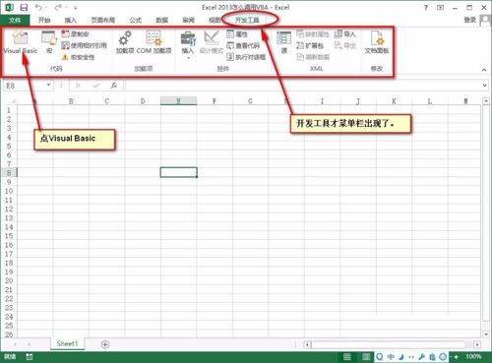Start 录制宏 to record a macro

tap(75, 33)
